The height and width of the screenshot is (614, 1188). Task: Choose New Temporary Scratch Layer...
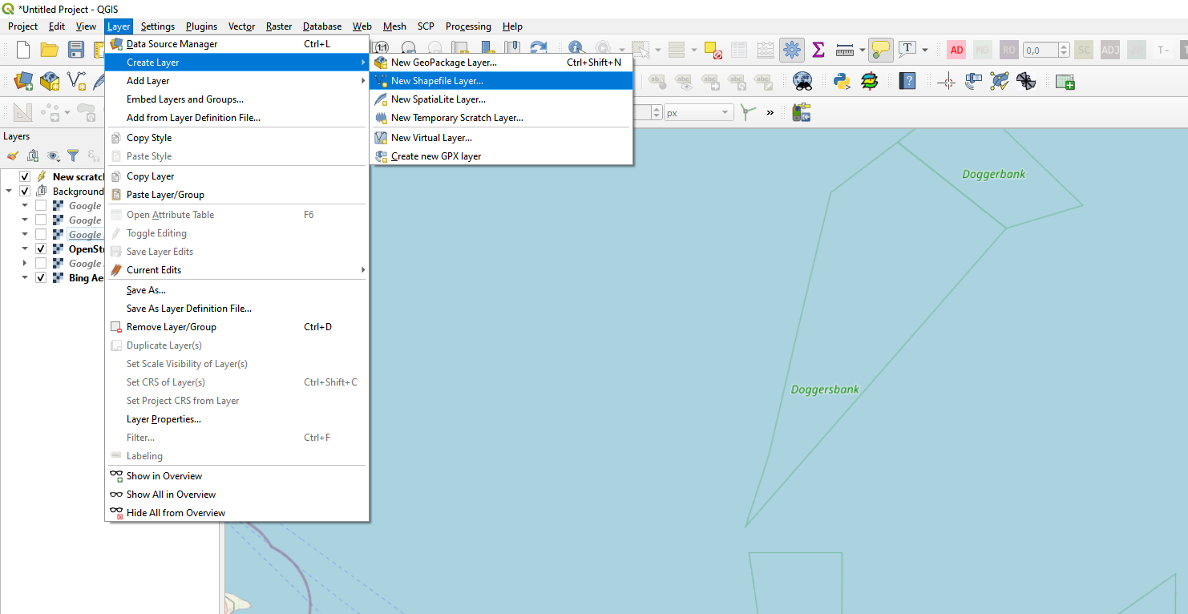[502, 118]
